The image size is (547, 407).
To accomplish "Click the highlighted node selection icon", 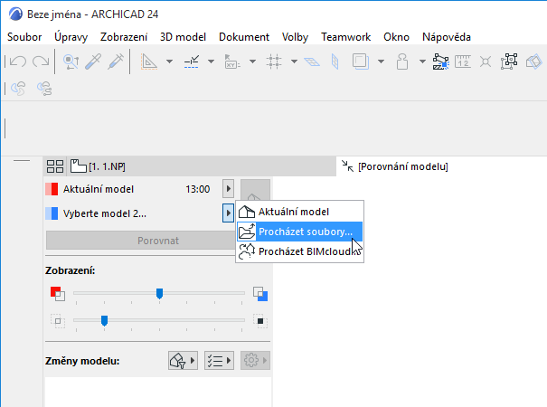I will tap(440, 62).
